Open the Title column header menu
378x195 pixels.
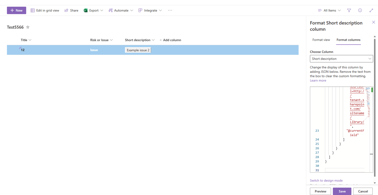point(26,40)
